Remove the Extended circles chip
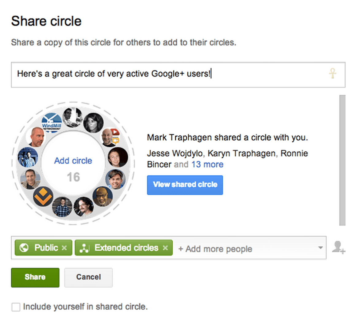The height and width of the screenshot is (320, 359). pyautogui.click(x=165, y=248)
